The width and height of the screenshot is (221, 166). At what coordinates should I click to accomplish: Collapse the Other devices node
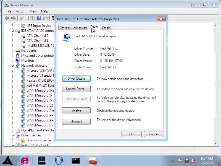(13, 136)
